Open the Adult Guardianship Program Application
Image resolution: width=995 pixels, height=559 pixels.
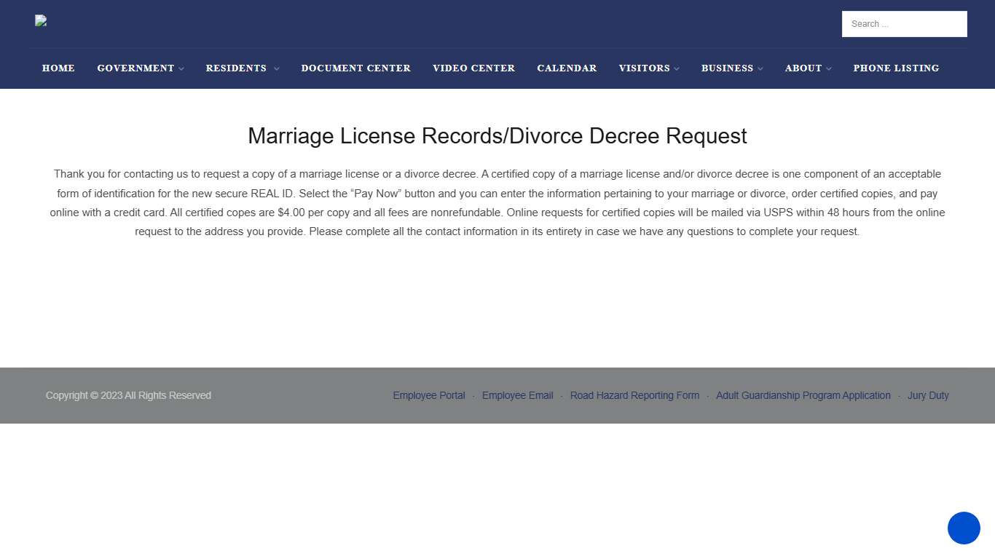pos(803,395)
